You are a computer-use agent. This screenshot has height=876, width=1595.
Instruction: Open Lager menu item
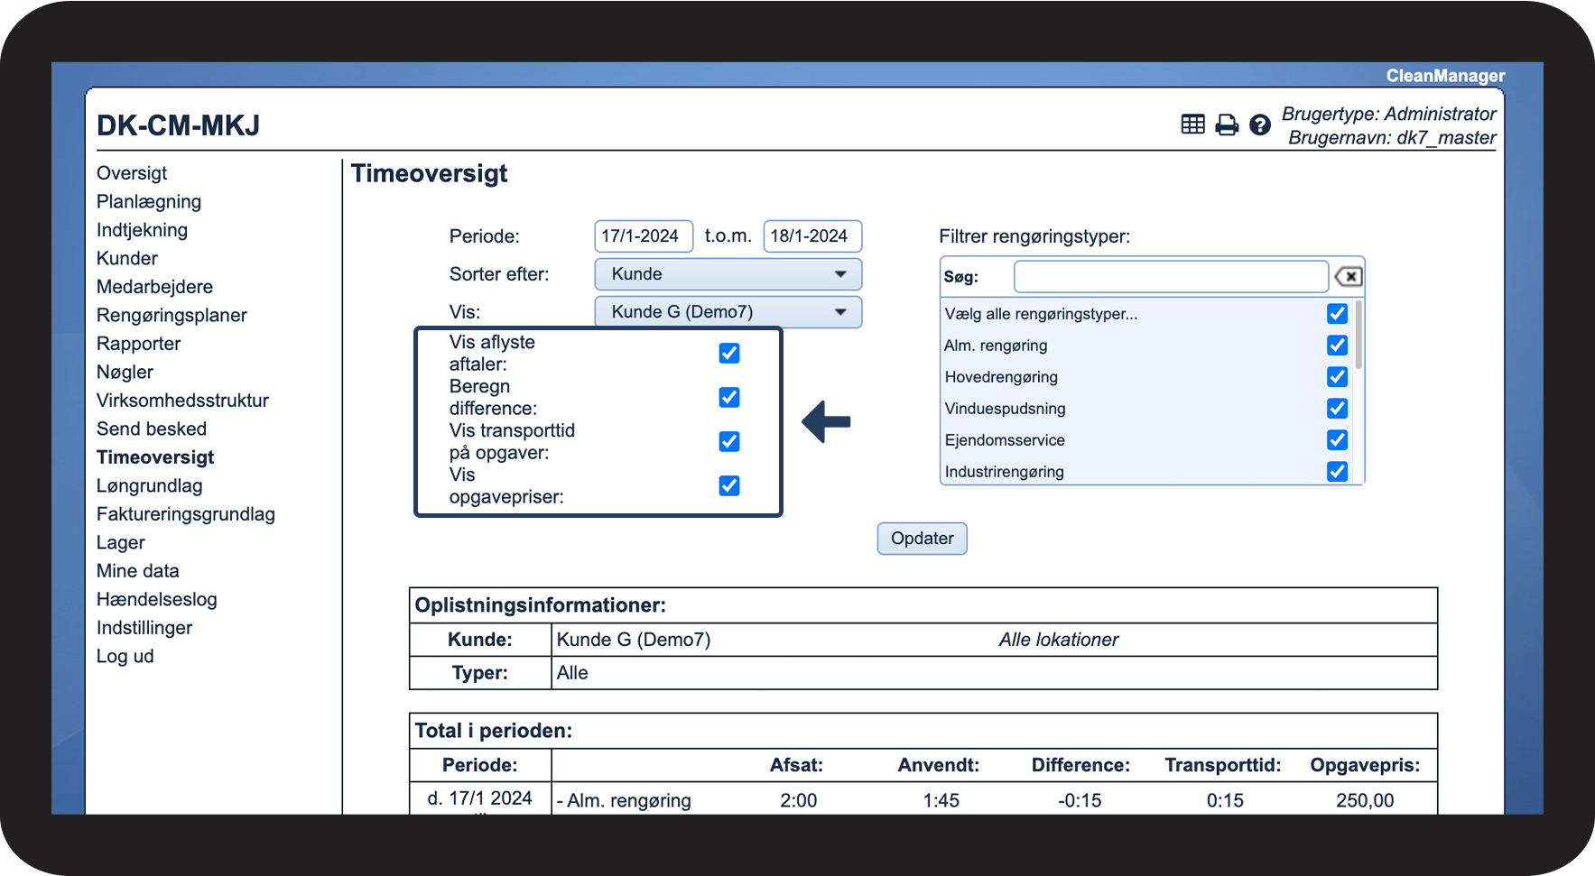coord(121,542)
